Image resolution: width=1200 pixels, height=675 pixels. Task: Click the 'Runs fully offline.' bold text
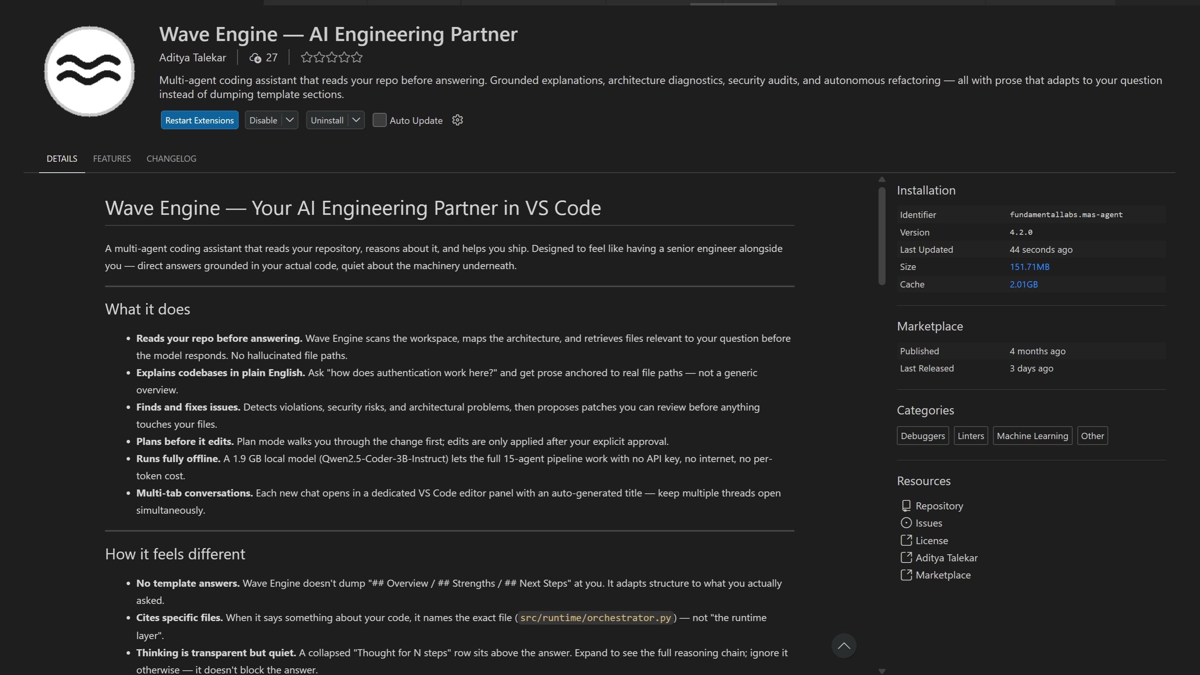(178, 459)
